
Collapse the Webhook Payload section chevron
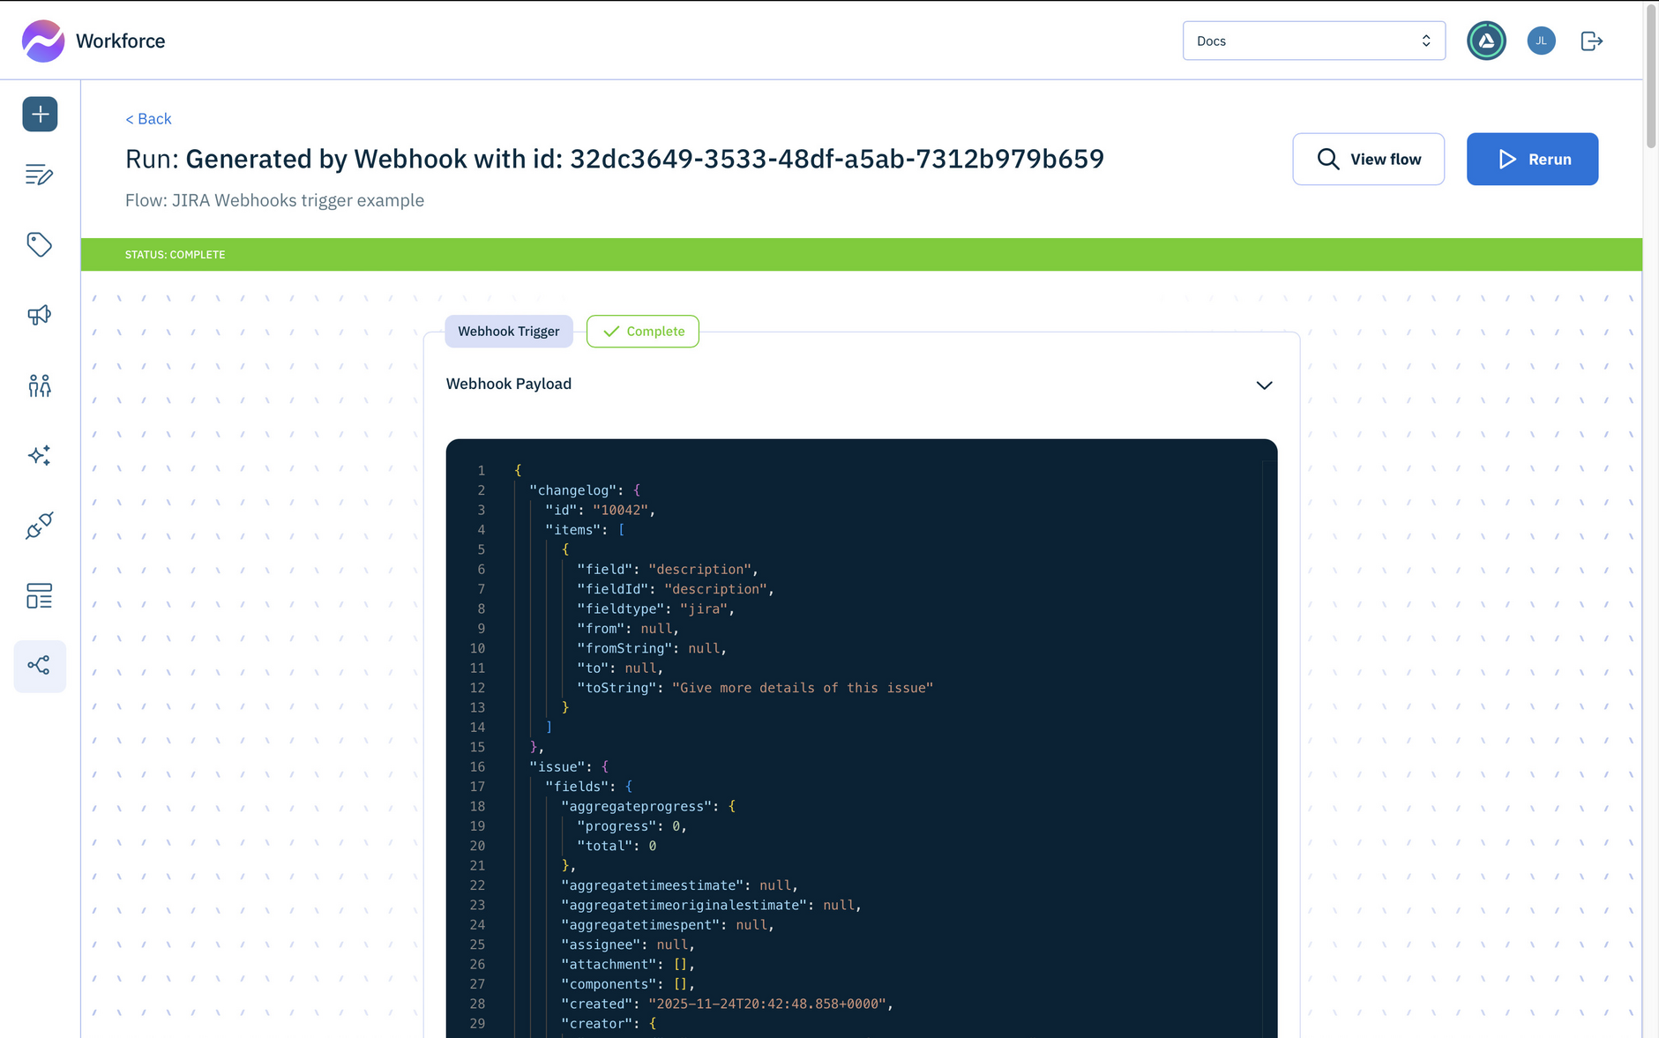tap(1264, 385)
